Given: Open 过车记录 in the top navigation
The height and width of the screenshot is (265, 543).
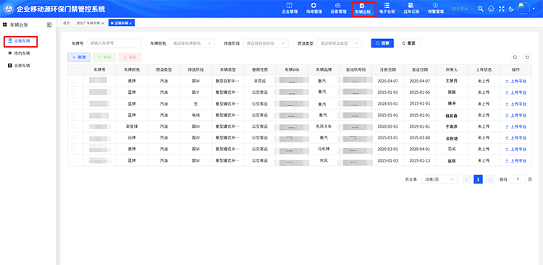Looking at the screenshot, I should click(x=411, y=8).
